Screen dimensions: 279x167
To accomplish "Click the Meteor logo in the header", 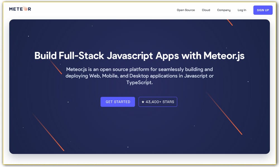I will pyautogui.click(x=20, y=9).
